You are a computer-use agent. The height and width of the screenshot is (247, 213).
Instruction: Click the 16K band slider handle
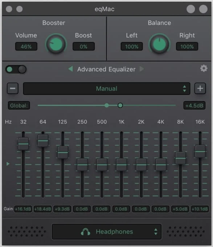[x=200, y=151]
